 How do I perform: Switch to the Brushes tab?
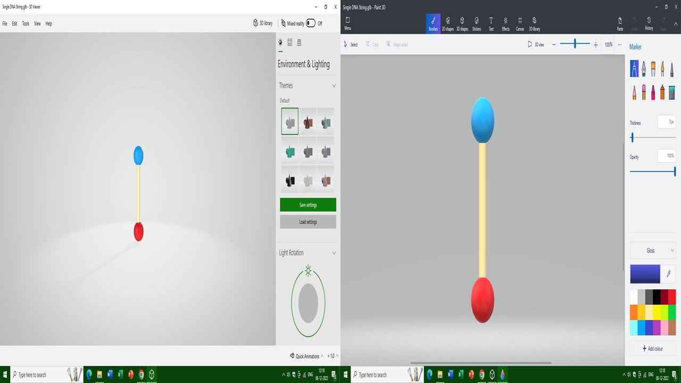433,23
